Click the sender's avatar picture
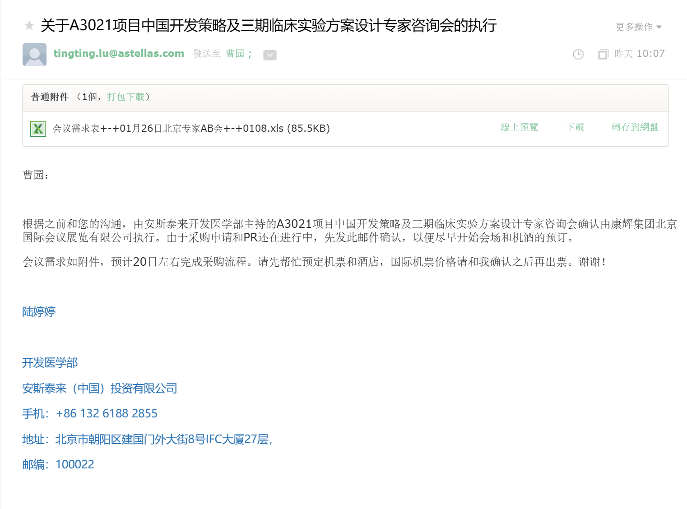Image resolution: width=687 pixels, height=509 pixels. pyautogui.click(x=34, y=55)
